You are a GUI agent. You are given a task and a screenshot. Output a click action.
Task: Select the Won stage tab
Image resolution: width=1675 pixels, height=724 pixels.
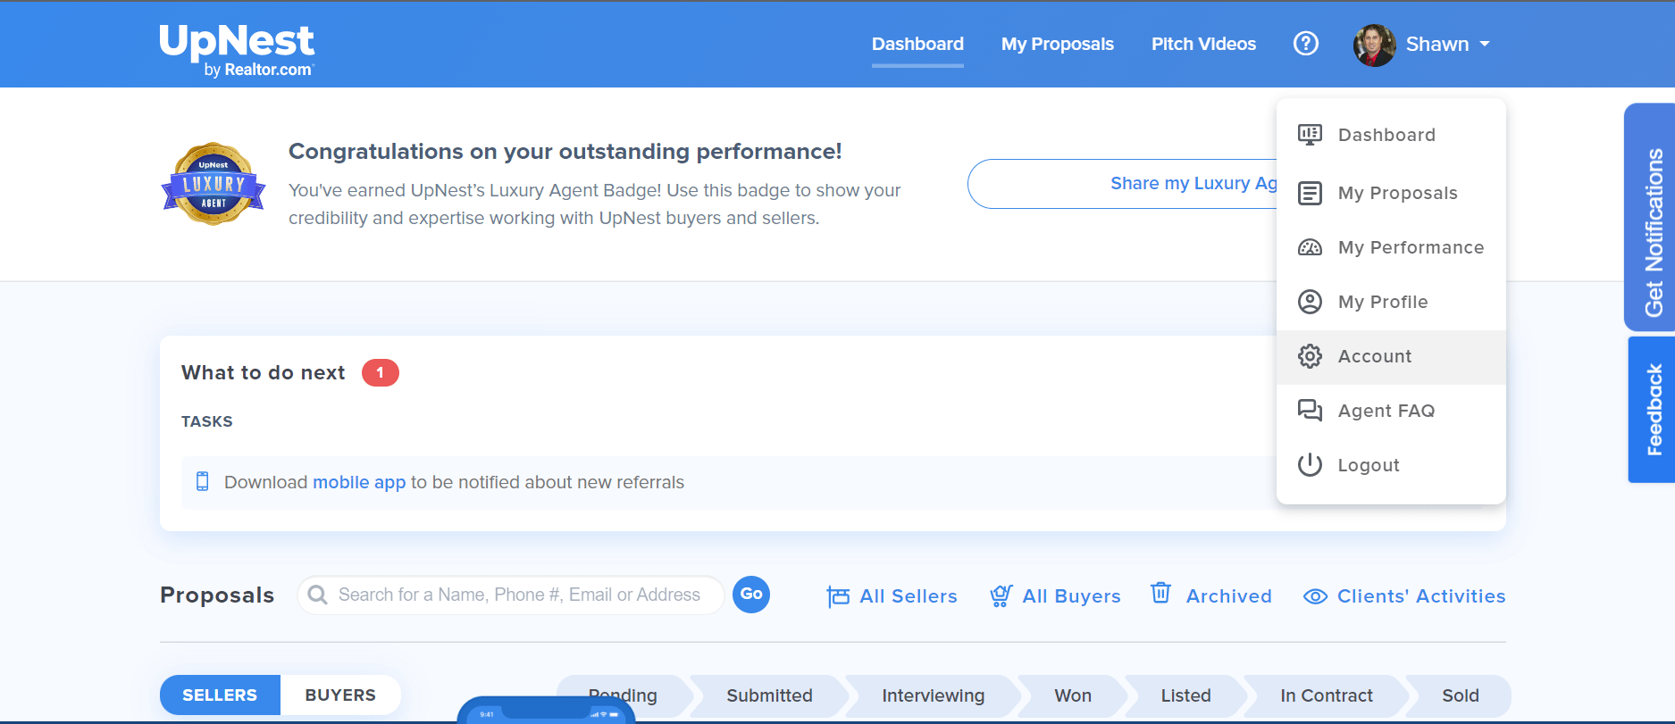click(x=1073, y=695)
